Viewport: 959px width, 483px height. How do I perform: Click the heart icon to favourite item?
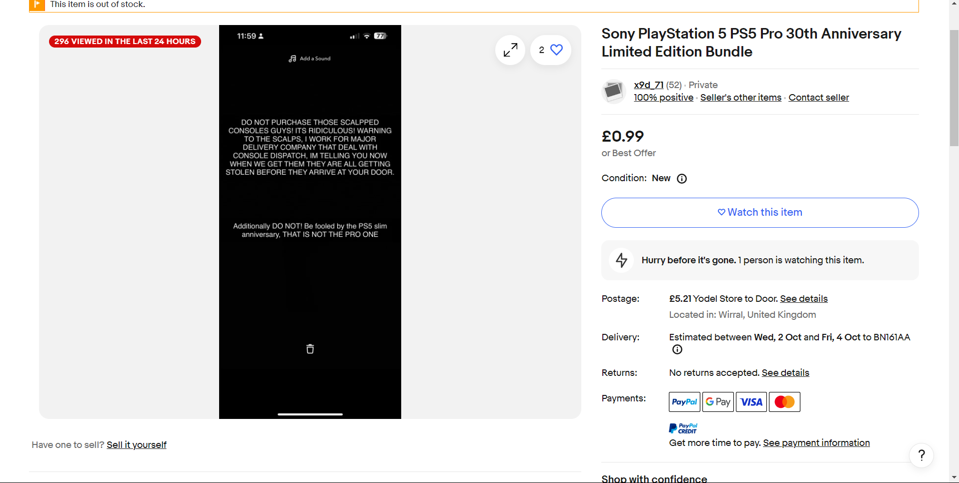click(556, 50)
